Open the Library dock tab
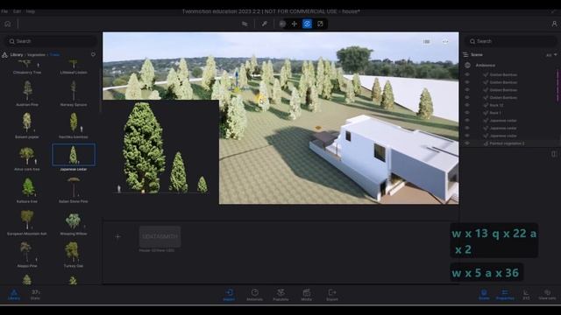This screenshot has width=561, height=315. point(14,295)
